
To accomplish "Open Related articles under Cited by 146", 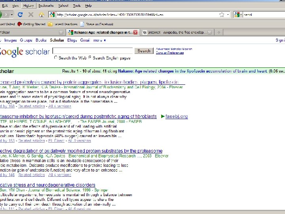I will 31,175.
